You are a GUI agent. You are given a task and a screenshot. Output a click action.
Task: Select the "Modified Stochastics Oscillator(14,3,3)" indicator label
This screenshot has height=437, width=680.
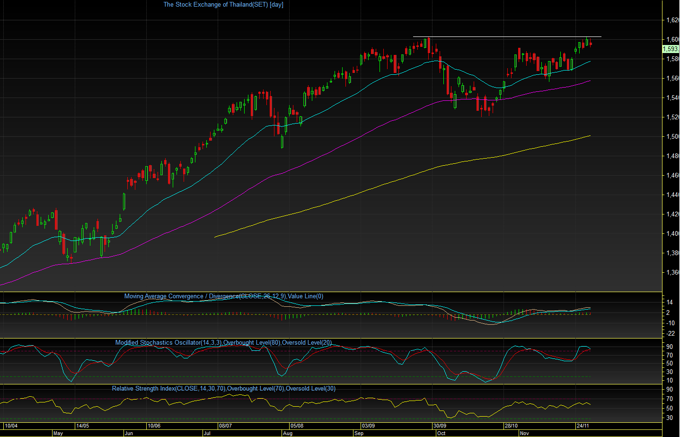coord(168,343)
